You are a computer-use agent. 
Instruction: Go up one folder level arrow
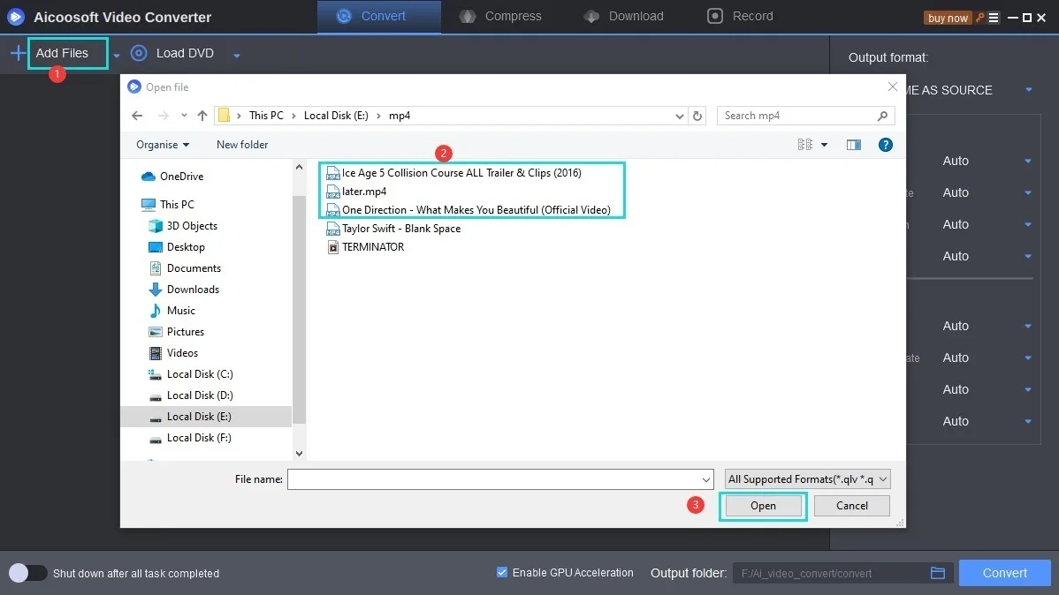click(202, 116)
